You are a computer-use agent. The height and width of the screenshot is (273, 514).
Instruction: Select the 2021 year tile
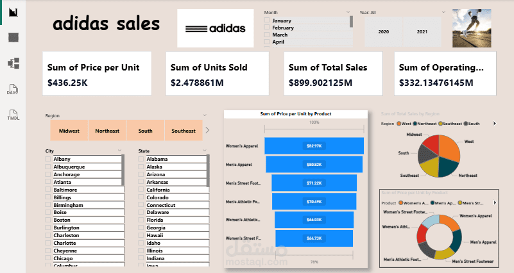coord(422,32)
